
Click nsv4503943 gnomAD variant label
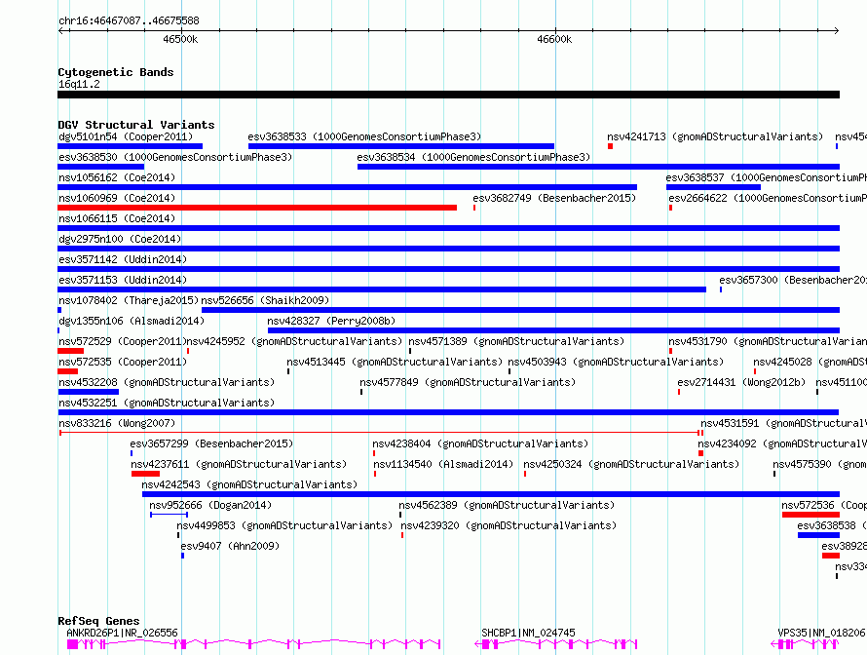click(x=616, y=362)
